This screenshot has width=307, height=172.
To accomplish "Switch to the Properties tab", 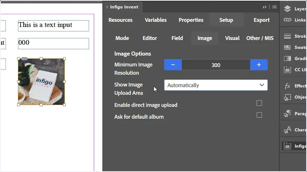I will (191, 20).
